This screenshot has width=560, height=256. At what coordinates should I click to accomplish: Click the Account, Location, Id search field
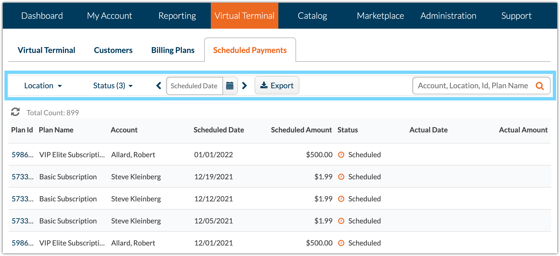(481, 86)
